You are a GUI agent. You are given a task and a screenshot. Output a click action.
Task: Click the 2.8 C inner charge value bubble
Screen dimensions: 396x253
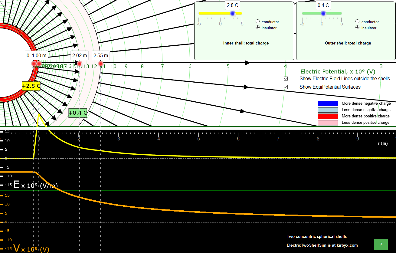pyautogui.click(x=233, y=5)
